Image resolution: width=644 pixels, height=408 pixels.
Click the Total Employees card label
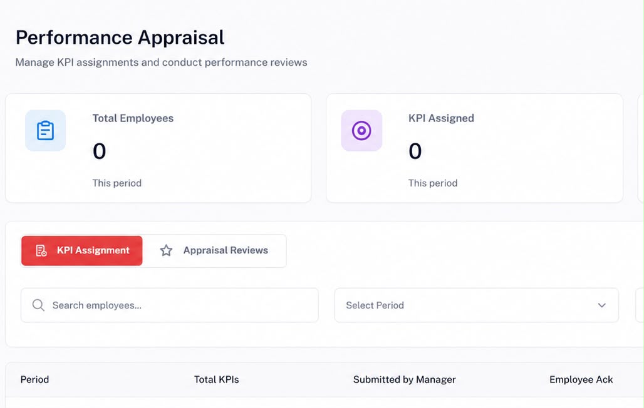[x=133, y=118]
